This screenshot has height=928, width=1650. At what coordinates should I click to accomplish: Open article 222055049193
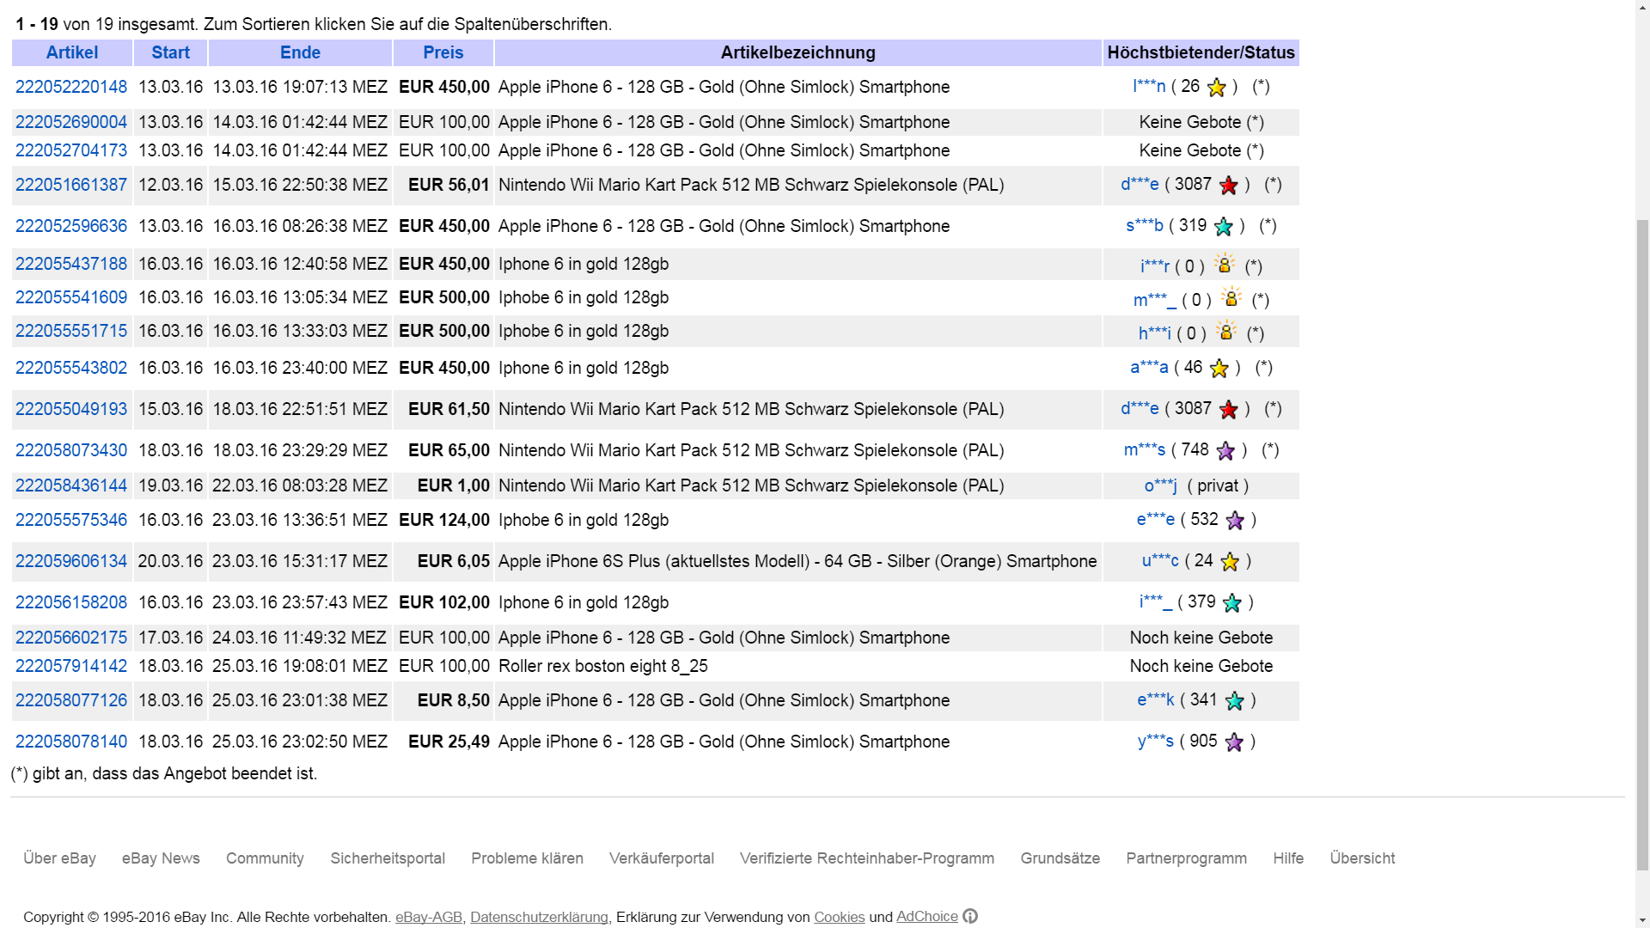click(71, 409)
